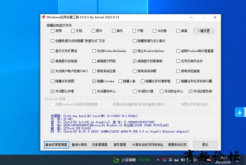
Task: Click the 退出 button
Action: tap(205, 145)
